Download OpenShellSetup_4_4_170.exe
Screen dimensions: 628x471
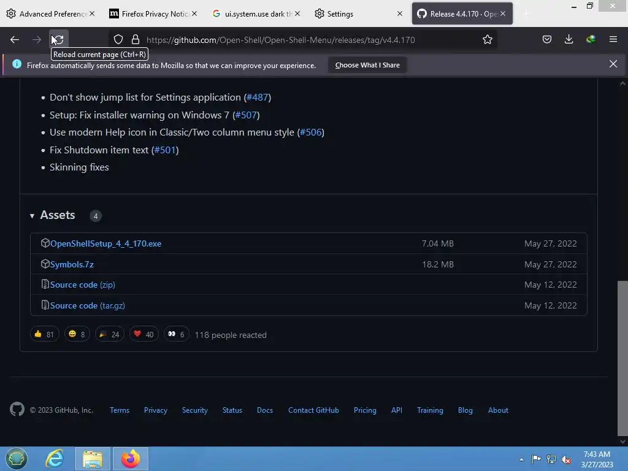pos(105,243)
